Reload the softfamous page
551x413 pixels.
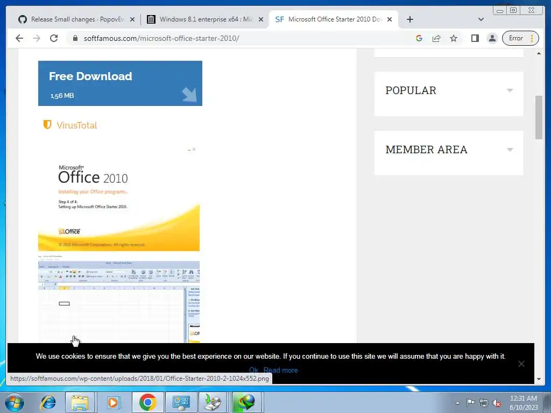54,38
